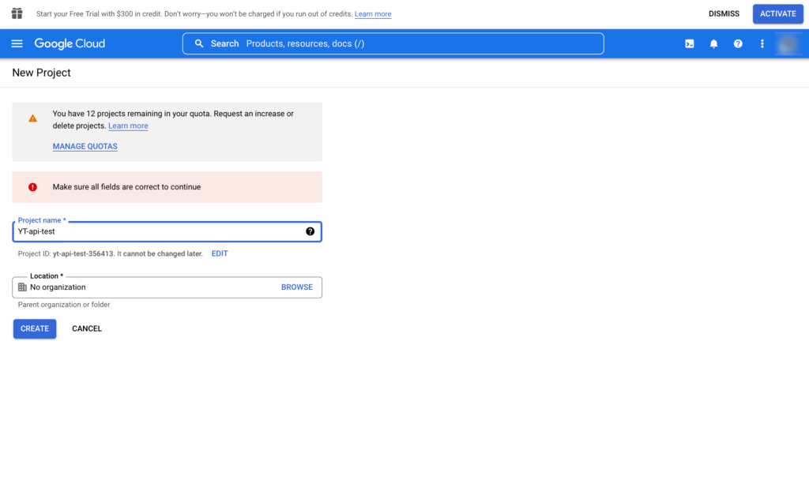Open the three-dot settings menu
809x499 pixels.
(x=762, y=44)
